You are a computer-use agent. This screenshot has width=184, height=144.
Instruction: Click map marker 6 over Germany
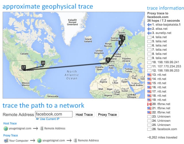click(108, 60)
